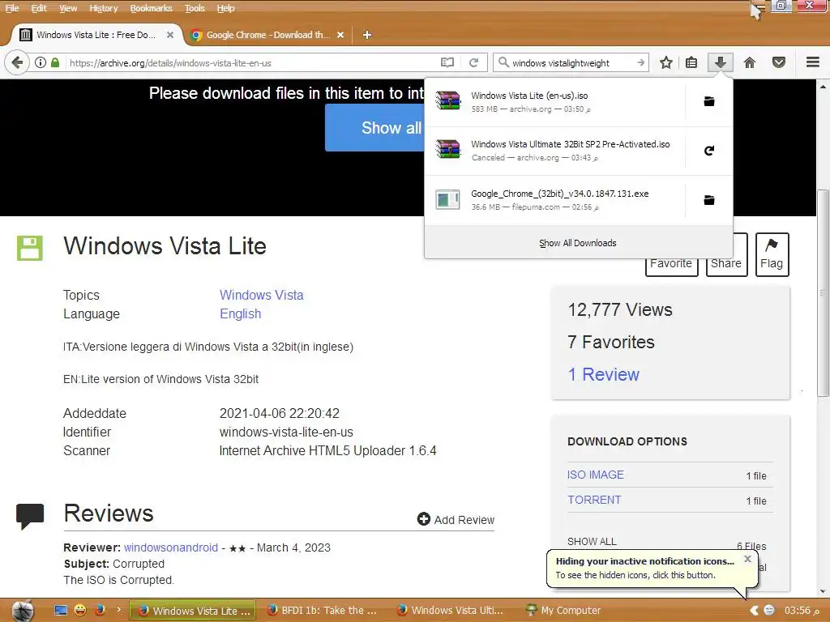Image resolution: width=830 pixels, height=622 pixels.
Task: Open the hamburger menu
Action: (813, 62)
